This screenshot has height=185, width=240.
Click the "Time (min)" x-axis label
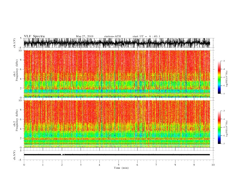pos(121,168)
